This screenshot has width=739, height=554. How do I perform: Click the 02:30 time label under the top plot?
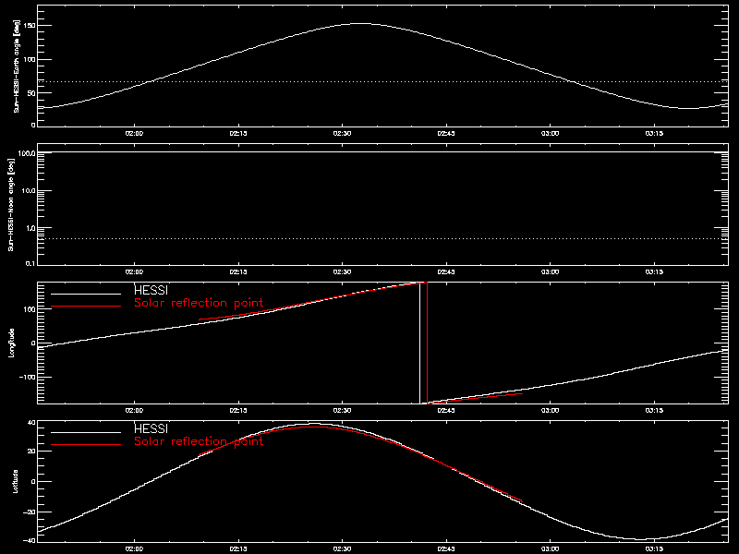[x=342, y=133]
